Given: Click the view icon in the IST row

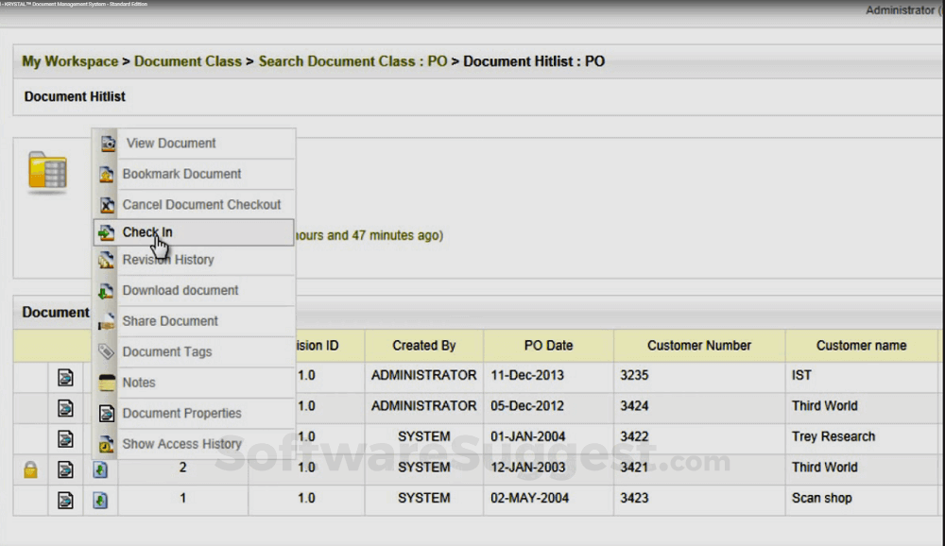Looking at the screenshot, I should [x=65, y=376].
